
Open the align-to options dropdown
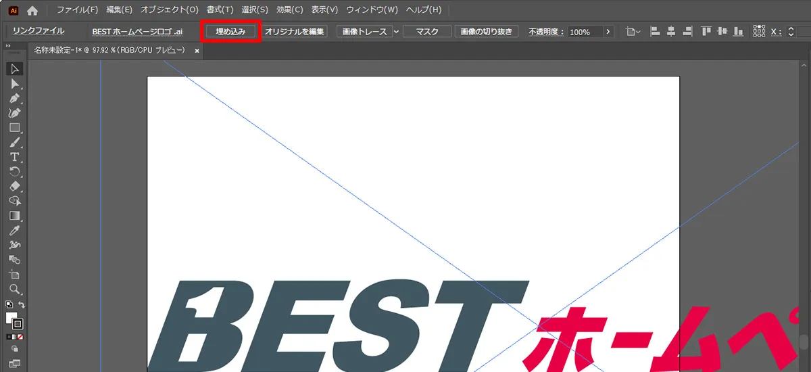tap(633, 32)
